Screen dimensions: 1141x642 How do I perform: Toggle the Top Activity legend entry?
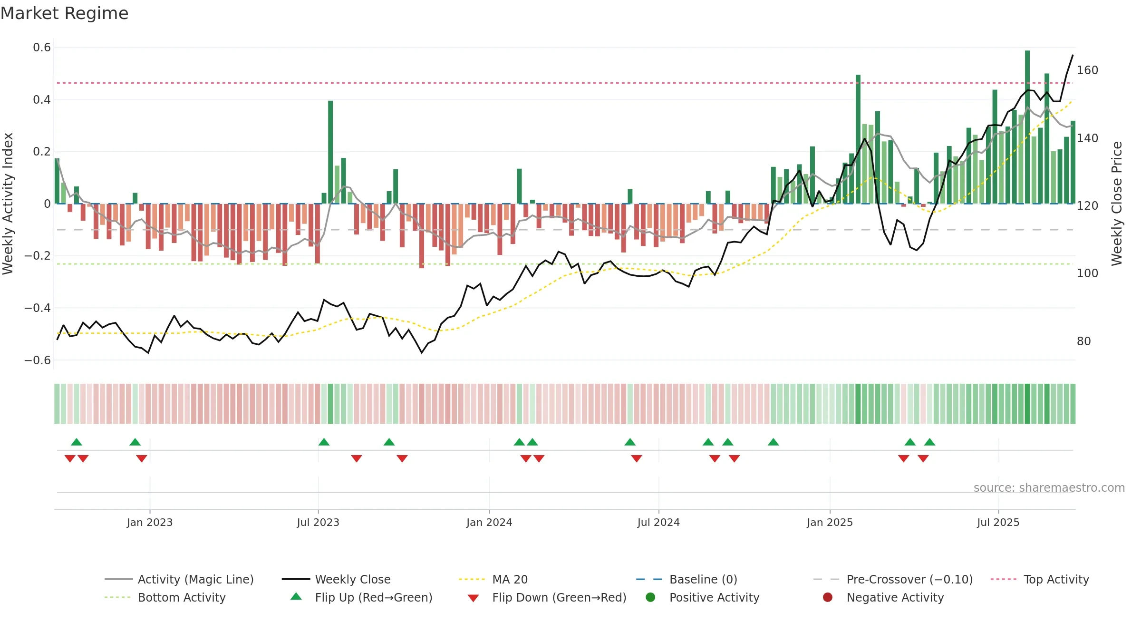coord(1040,579)
